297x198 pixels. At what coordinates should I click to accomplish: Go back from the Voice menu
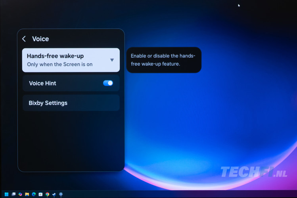[x=24, y=39]
